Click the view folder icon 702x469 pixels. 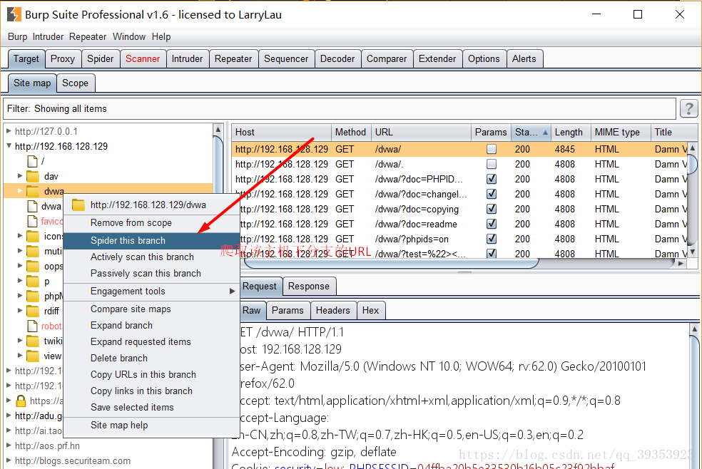click(x=33, y=356)
